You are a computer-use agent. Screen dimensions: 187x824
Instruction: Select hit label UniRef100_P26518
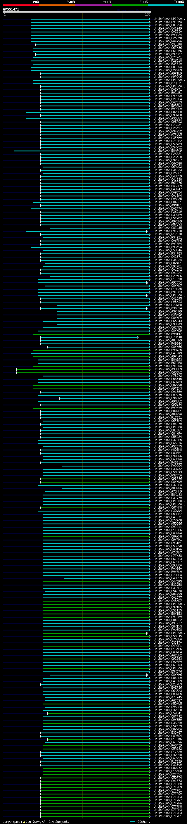(168, 61)
